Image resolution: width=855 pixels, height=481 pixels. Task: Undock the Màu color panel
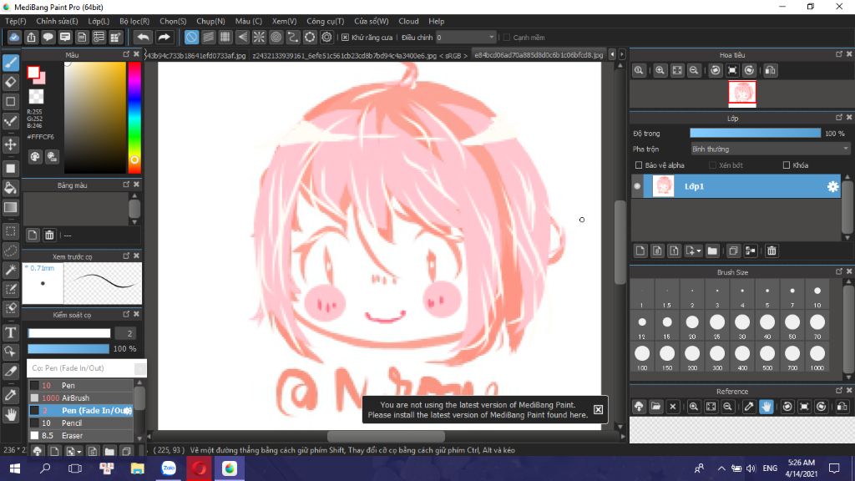point(127,54)
